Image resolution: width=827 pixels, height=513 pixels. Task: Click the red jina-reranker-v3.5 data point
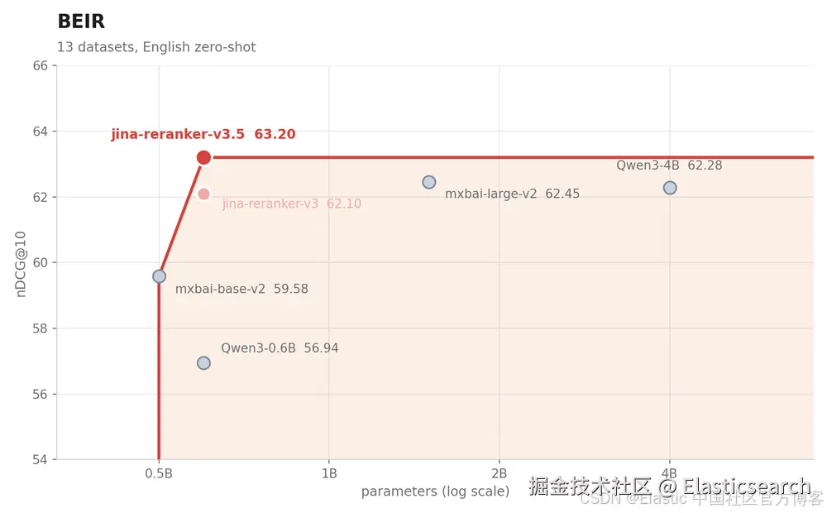pos(203,157)
